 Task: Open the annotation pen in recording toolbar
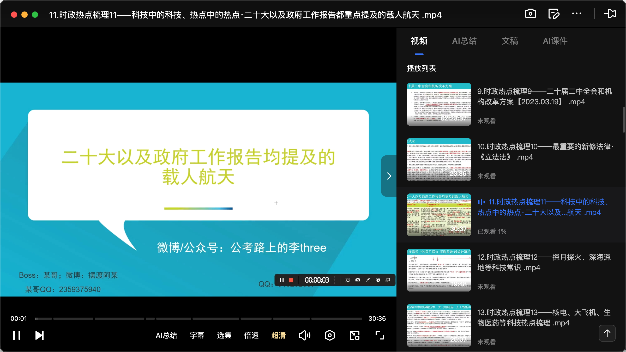click(x=368, y=280)
